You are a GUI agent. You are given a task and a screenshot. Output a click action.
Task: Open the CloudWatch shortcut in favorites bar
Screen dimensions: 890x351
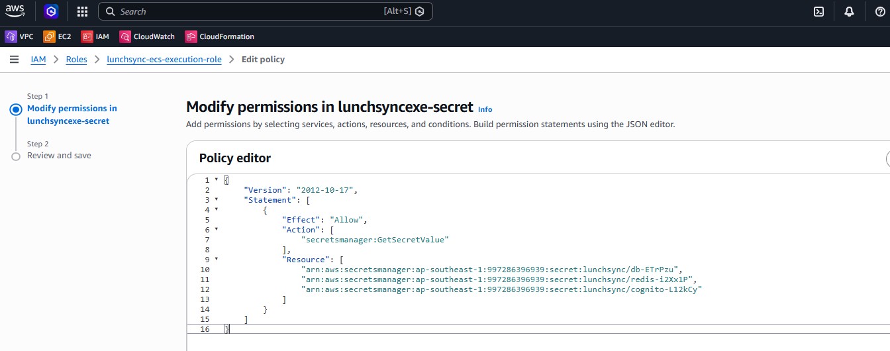147,36
